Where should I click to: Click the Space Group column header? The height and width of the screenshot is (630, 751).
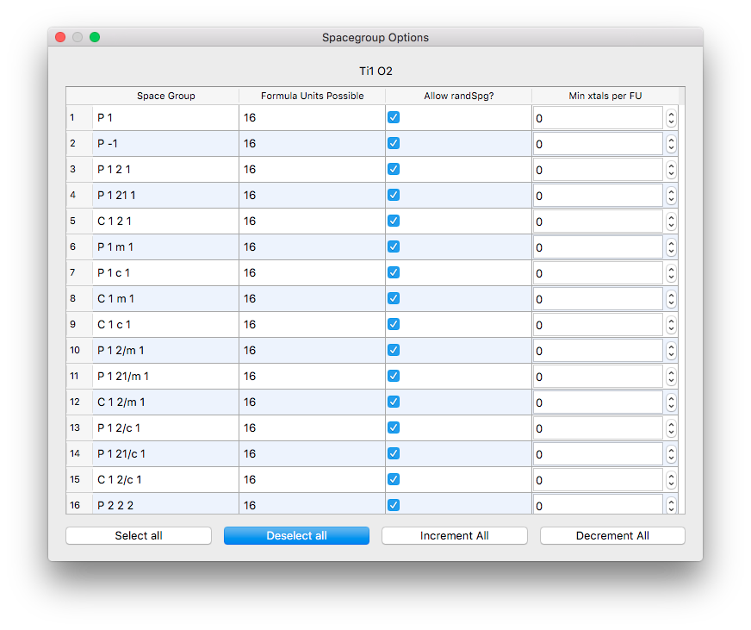[x=165, y=96]
